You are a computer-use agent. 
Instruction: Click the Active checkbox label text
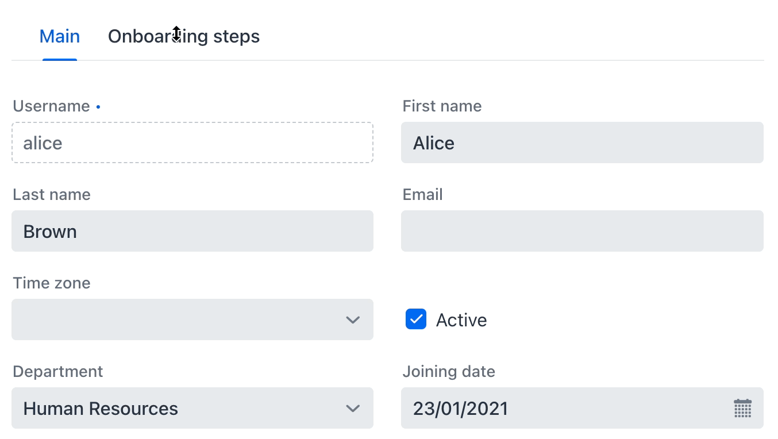pos(461,320)
